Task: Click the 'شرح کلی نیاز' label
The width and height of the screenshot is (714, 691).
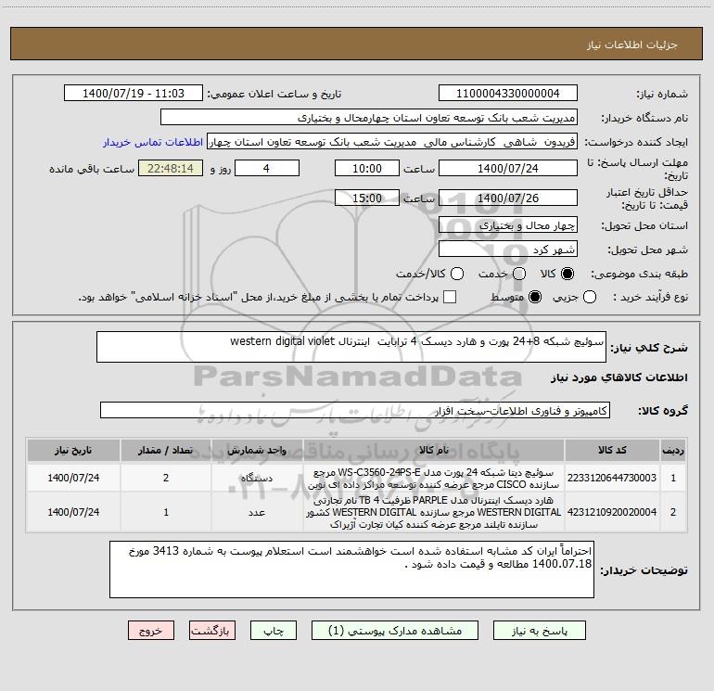Action: (649, 348)
